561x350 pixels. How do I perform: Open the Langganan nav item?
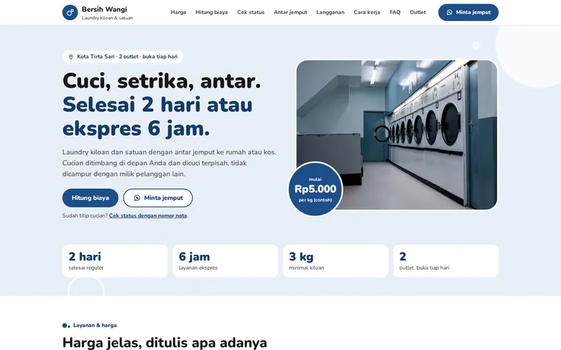[330, 12]
